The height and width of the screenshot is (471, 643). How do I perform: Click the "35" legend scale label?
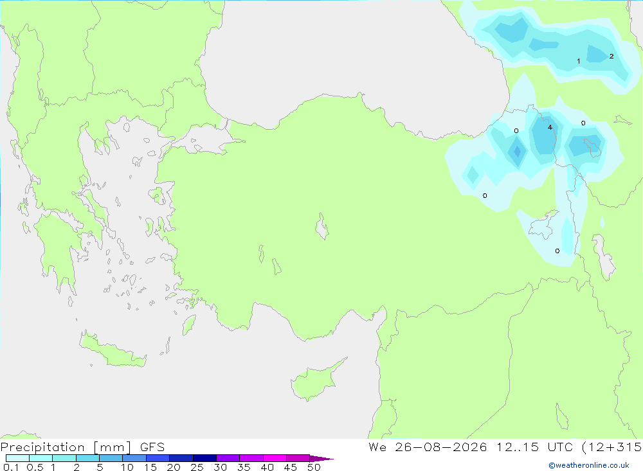click(244, 467)
